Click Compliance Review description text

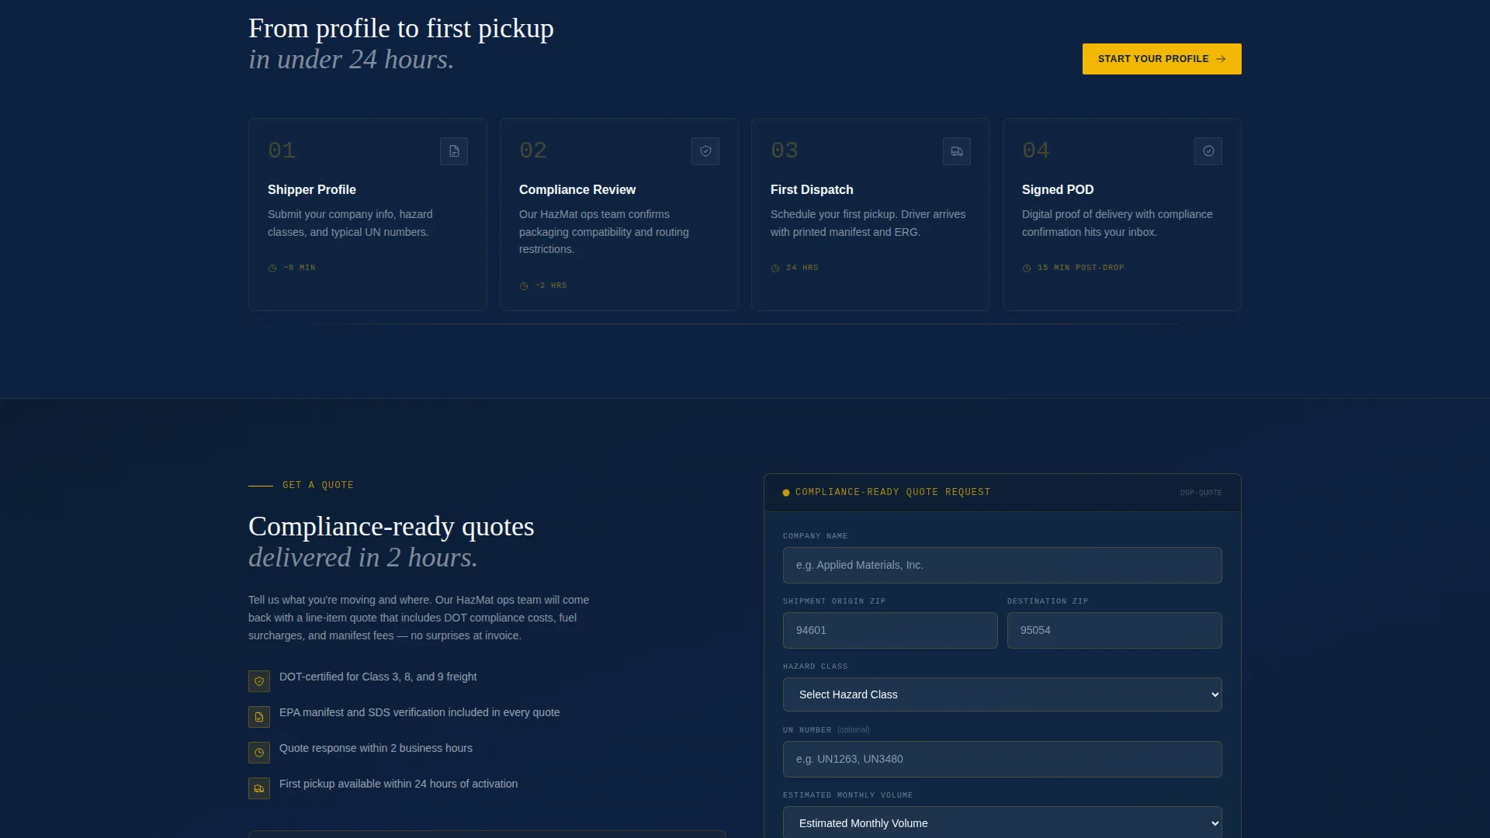(x=604, y=232)
